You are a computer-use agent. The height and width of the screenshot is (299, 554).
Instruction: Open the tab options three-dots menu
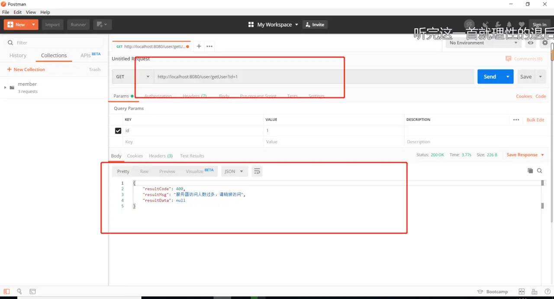tap(209, 46)
